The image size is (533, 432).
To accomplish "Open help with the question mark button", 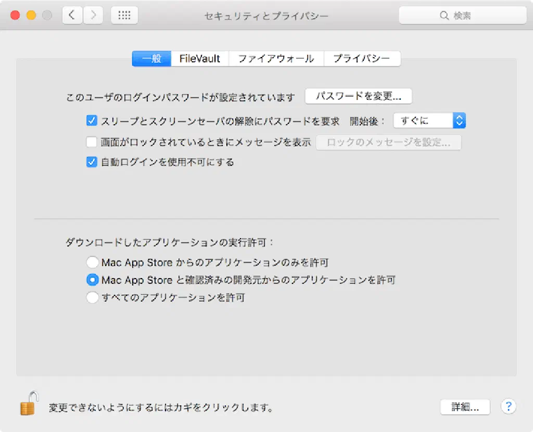I will (508, 407).
